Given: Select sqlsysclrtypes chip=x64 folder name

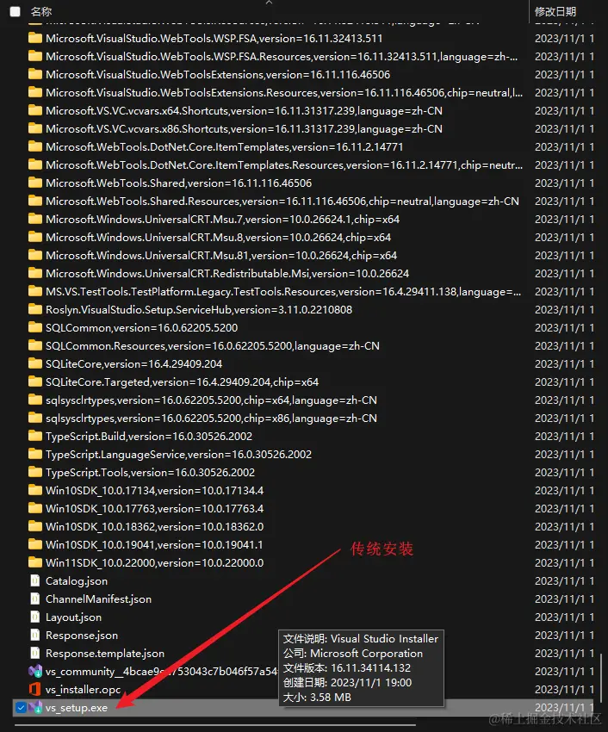Looking at the screenshot, I should [x=211, y=400].
